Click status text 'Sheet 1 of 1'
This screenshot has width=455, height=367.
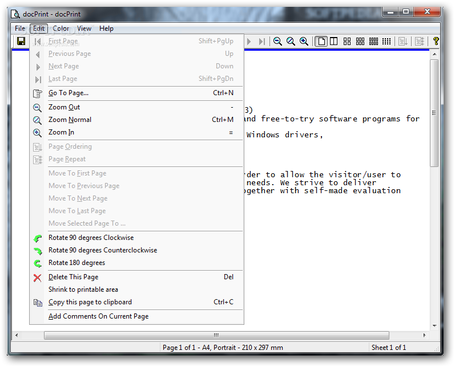point(389,347)
